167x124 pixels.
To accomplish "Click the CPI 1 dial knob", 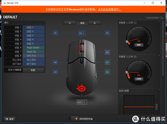I will (127, 42).
